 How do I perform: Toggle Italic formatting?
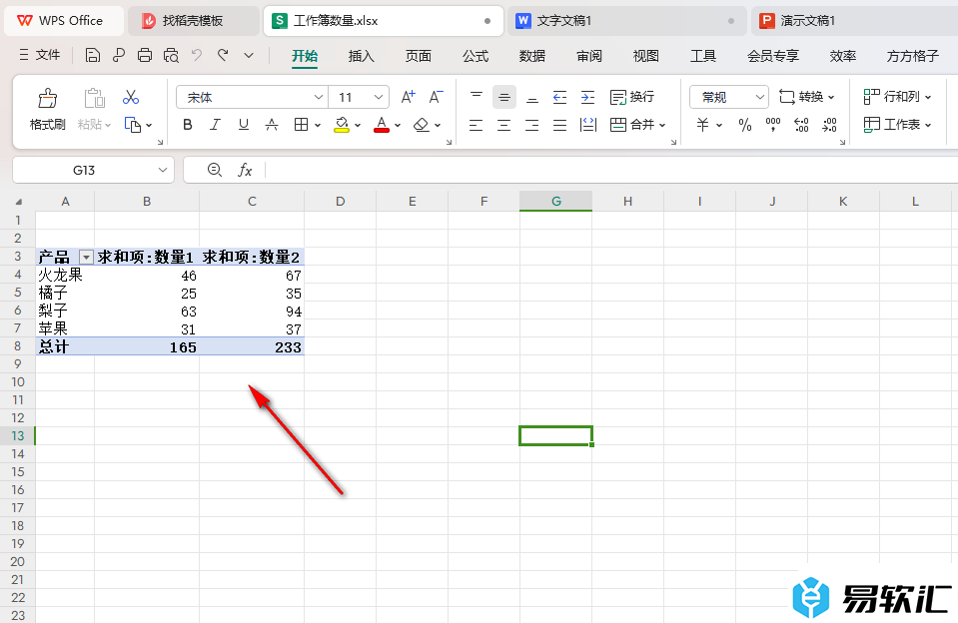(x=215, y=125)
